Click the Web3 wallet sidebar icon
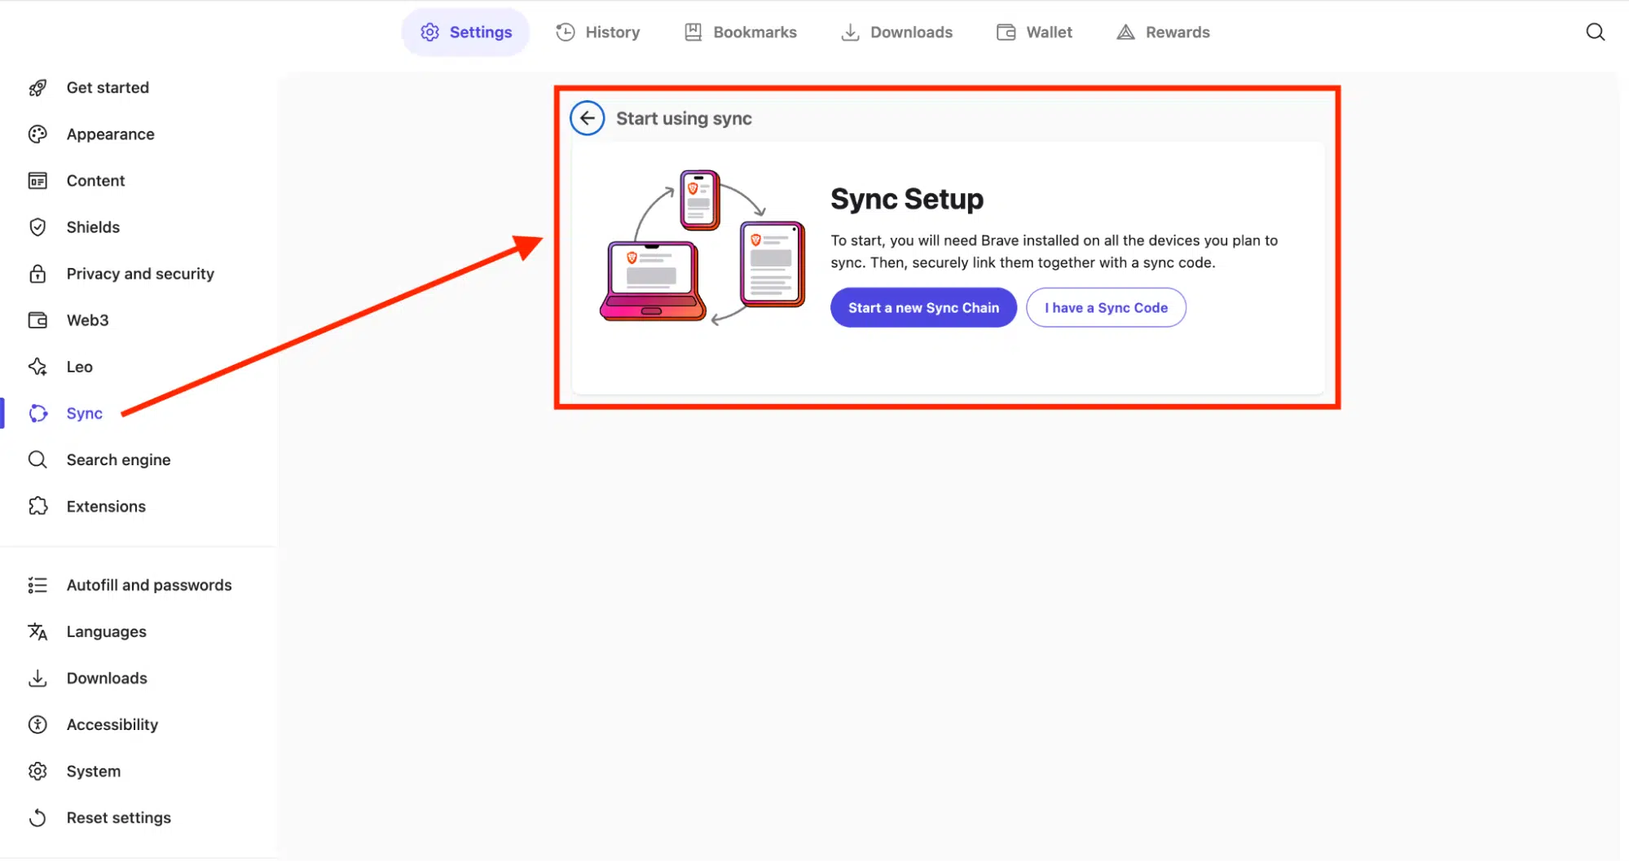 37,320
